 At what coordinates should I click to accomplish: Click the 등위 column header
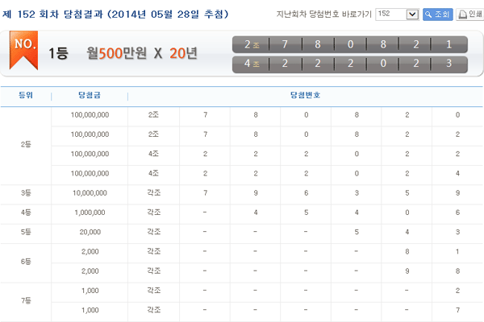25,95
